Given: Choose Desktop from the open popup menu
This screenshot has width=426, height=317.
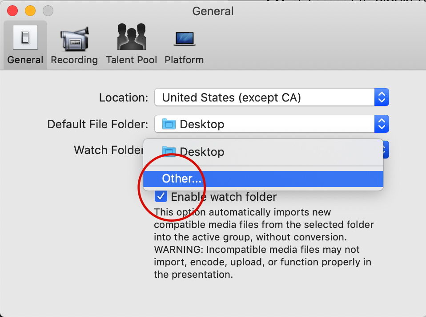Looking at the screenshot, I should pyautogui.click(x=201, y=152).
